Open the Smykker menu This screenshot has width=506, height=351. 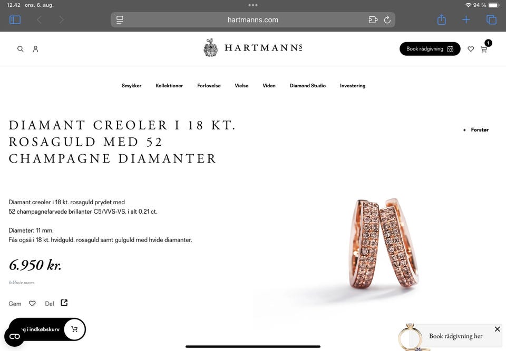[131, 86]
